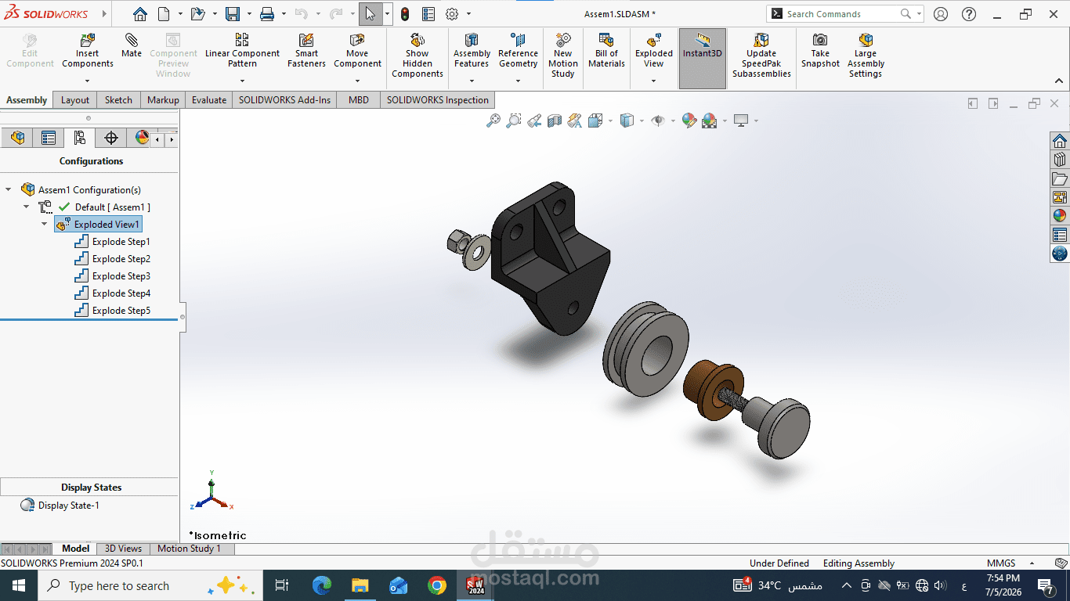1070x601 pixels.
Task: Save the assembly with the Save icon
Action: point(233,14)
